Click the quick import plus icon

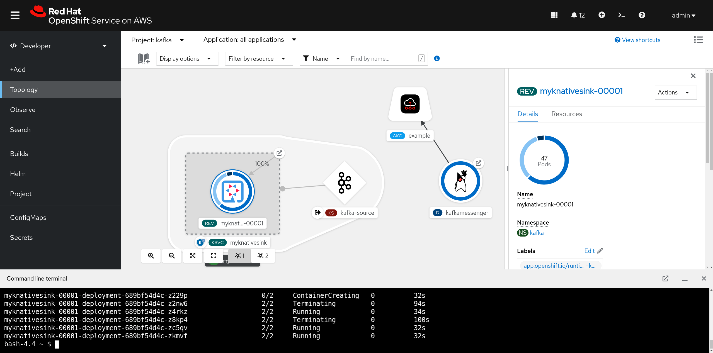(602, 15)
